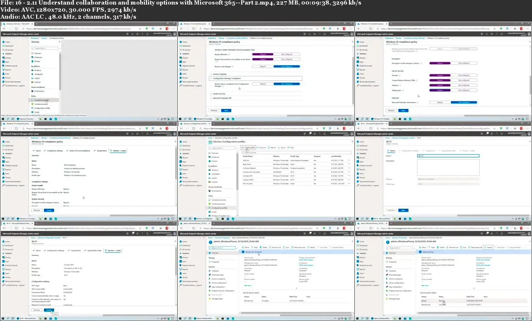This screenshot has width=532, height=321.
Task: Click Contoso Endpoint row in Configuration profiles thumbnail
Action: click(297, 168)
